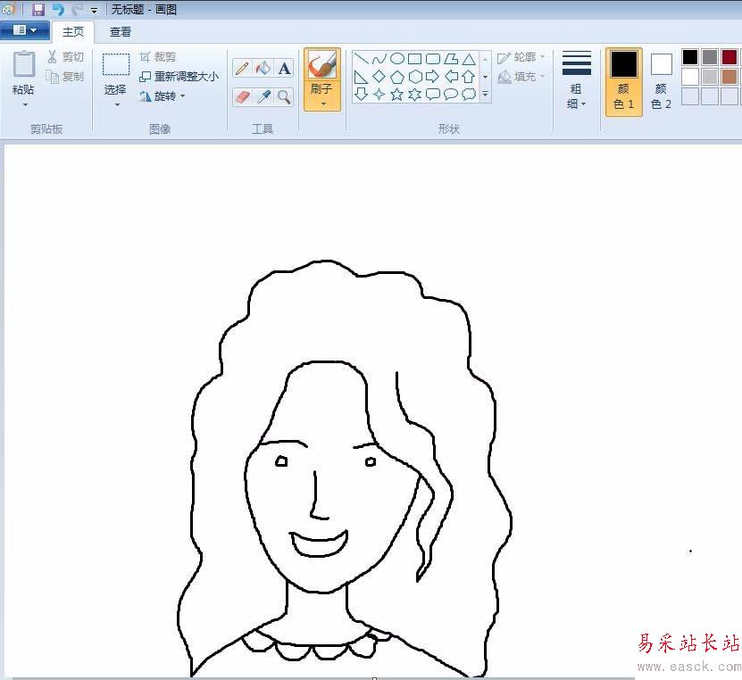Choose the Up arrow shape

click(x=469, y=77)
